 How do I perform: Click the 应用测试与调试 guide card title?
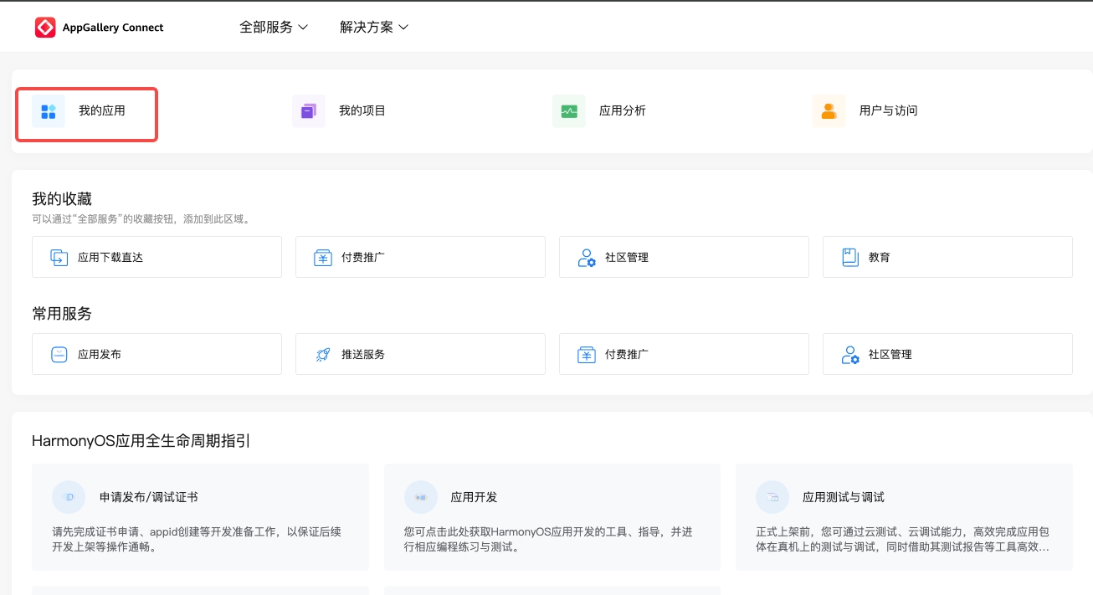pos(844,497)
